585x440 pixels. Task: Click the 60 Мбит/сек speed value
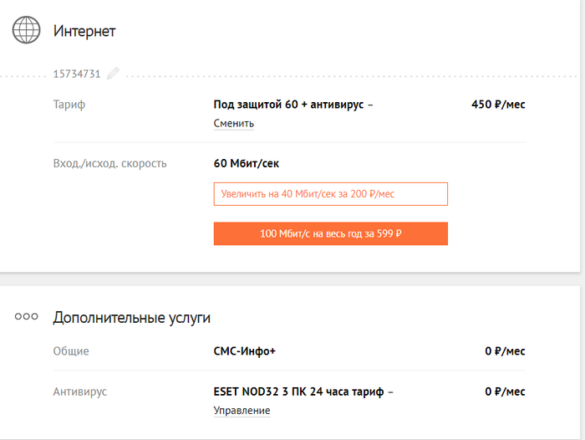coord(247,163)
